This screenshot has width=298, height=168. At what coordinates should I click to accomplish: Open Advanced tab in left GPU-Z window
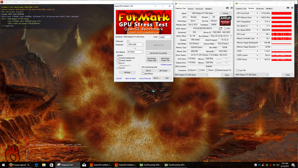[x=199, y=9]
